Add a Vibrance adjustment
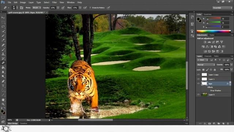 click(222, 42)
